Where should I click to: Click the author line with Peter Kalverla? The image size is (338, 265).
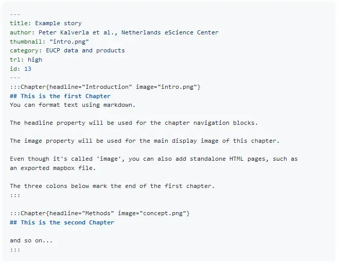point(114,32)
